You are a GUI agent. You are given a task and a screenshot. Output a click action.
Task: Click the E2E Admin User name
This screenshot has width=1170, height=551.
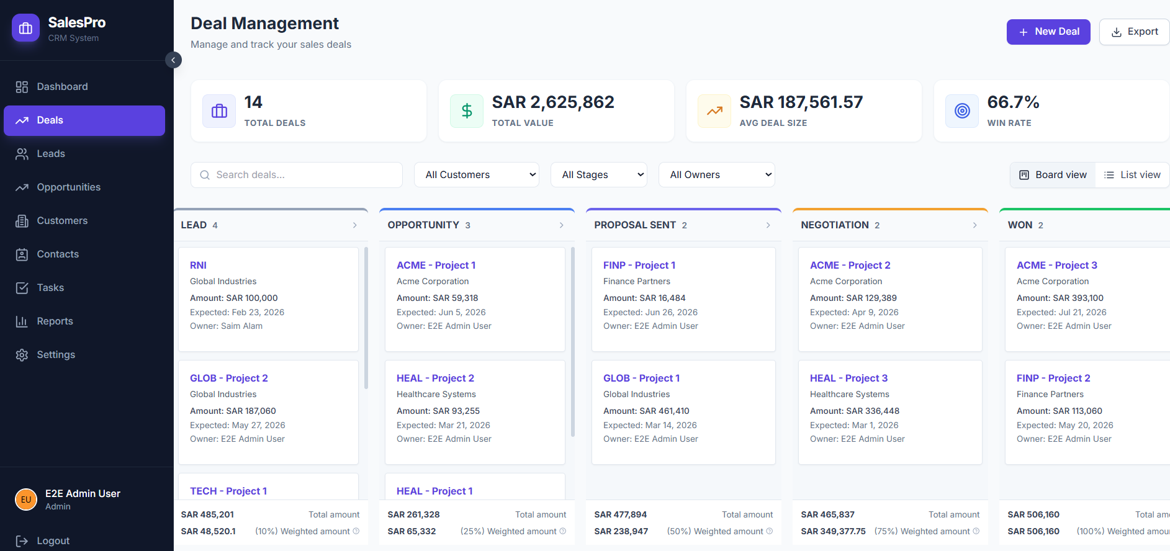pyautogui.click(x=83, y=494)
